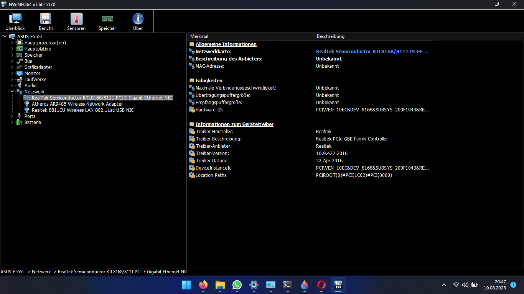Click the Hauptprozessor(en) CPU icon
524x294 pixels.
tap(19, 42)
